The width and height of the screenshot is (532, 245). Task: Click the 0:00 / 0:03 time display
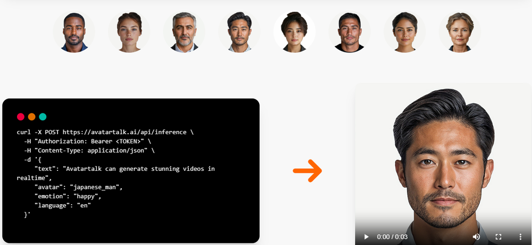coord(392,237)
